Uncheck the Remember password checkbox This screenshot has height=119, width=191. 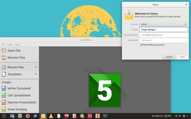[x=141, y=45]
